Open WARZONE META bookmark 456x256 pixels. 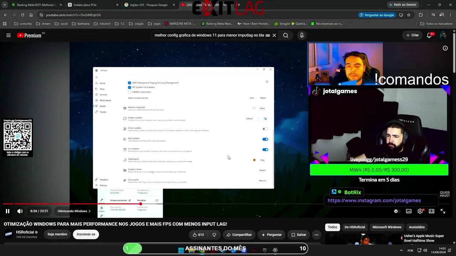point(180,24)
